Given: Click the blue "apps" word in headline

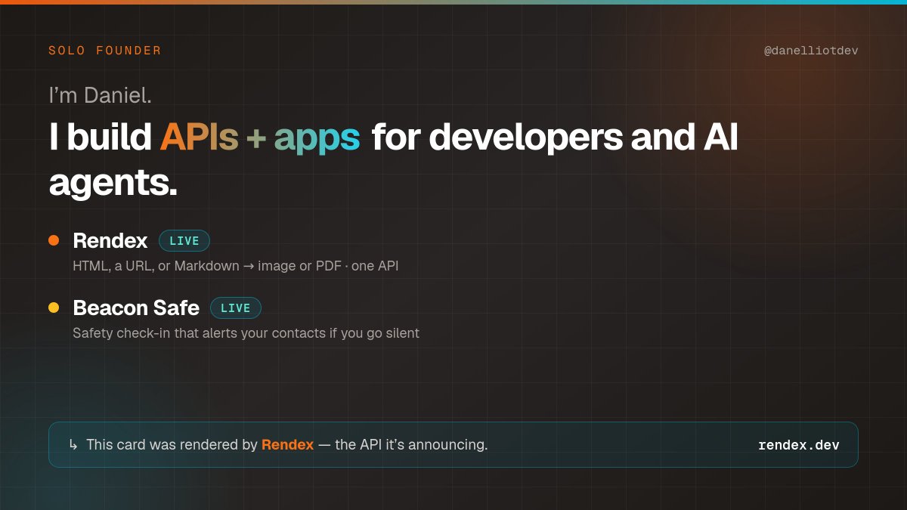Looking at the screenshot, I should pos(317,139).
